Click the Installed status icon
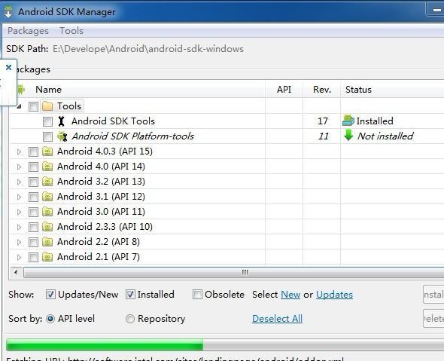The height and width of the screenshot is (361, 444). coord(348,121)
